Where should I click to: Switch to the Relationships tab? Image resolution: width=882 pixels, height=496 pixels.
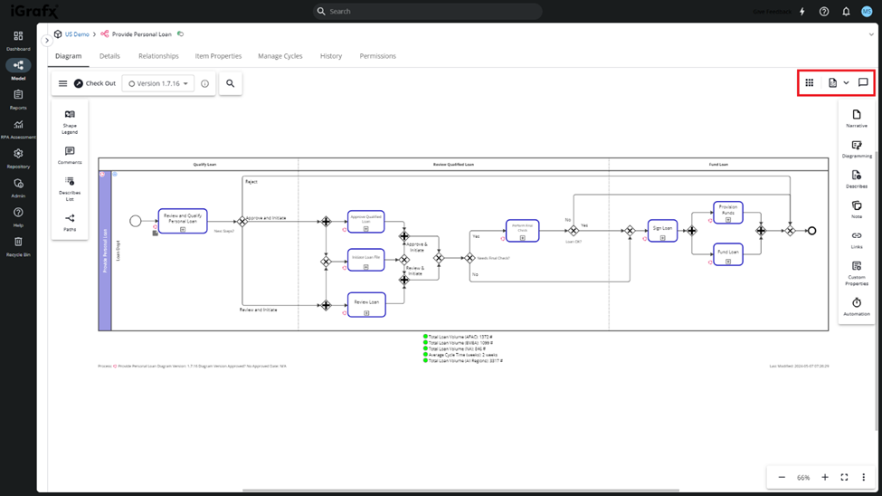coord(158,56)
